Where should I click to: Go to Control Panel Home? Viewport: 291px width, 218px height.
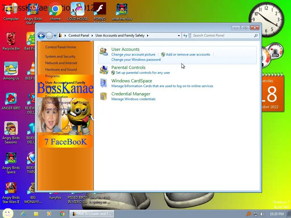[61, 47]
